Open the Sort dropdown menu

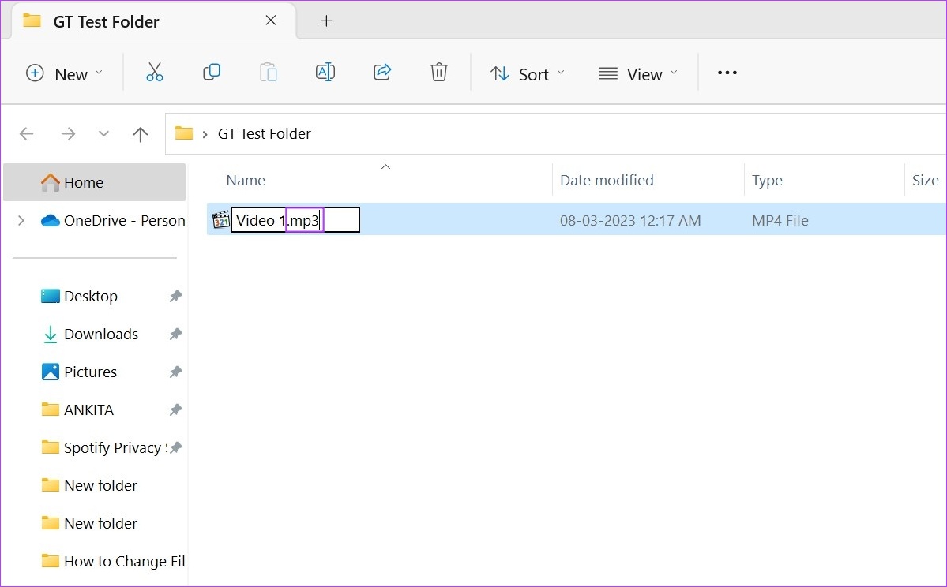528,73
